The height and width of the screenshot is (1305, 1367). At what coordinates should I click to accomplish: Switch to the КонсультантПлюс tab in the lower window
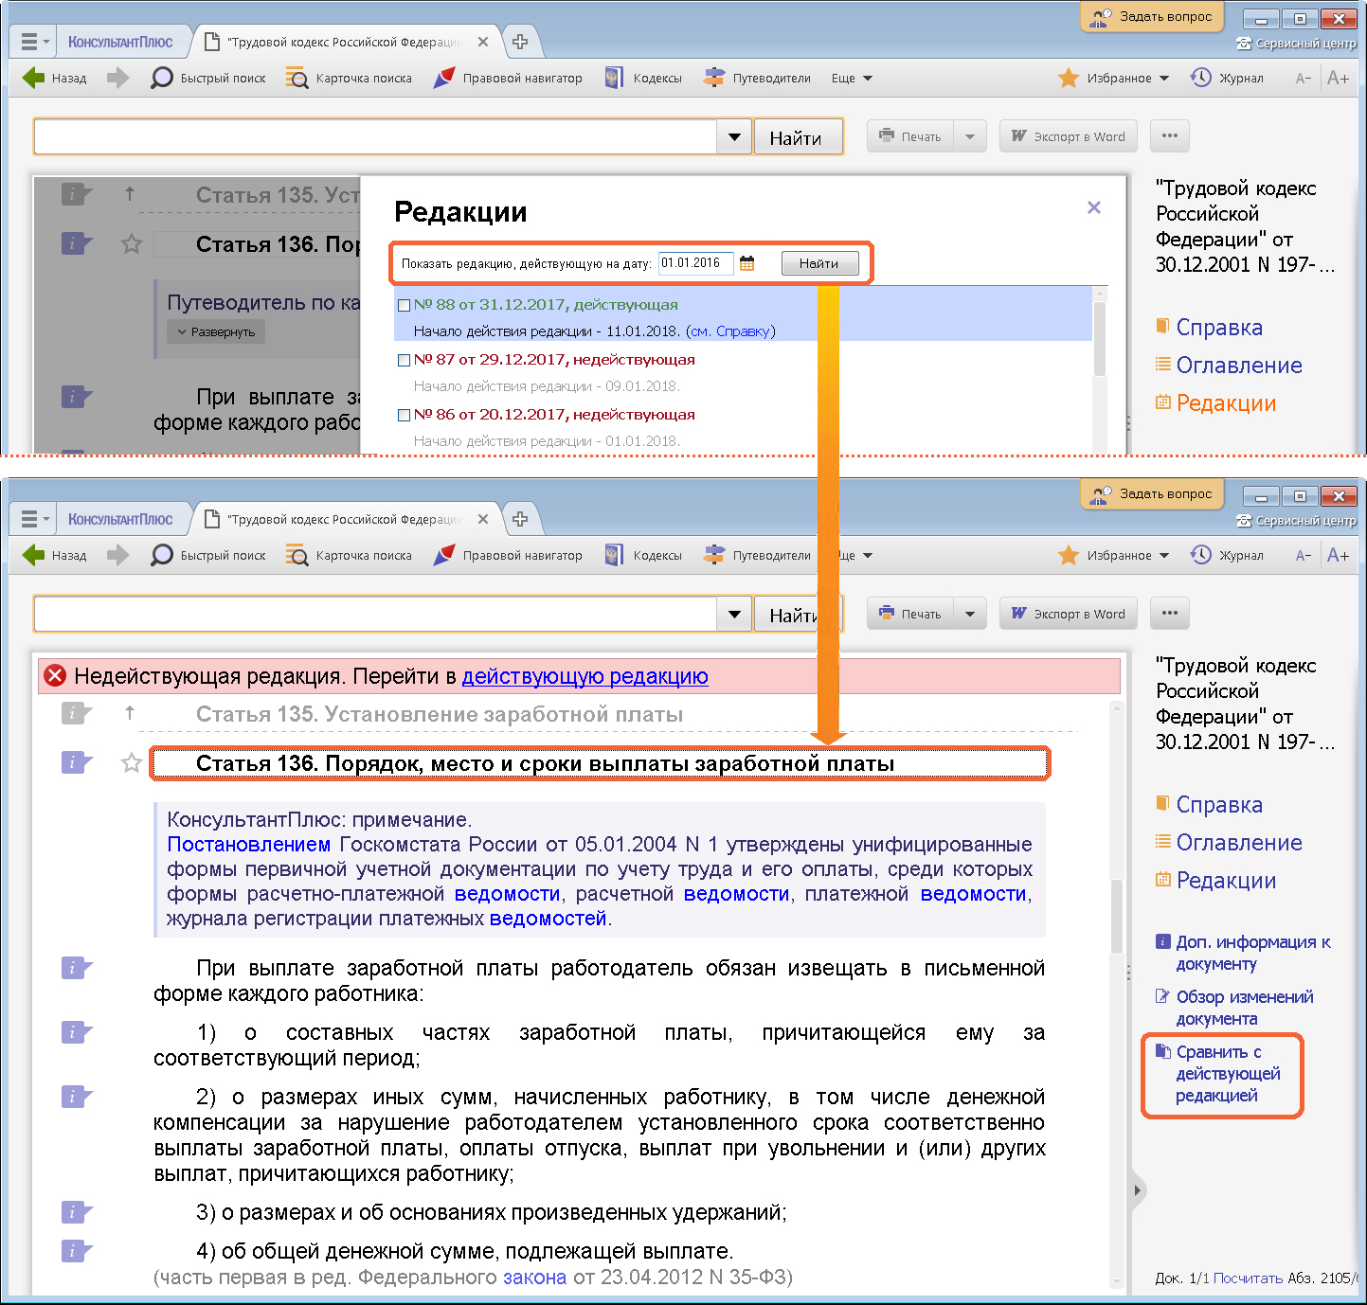[120, 519]
